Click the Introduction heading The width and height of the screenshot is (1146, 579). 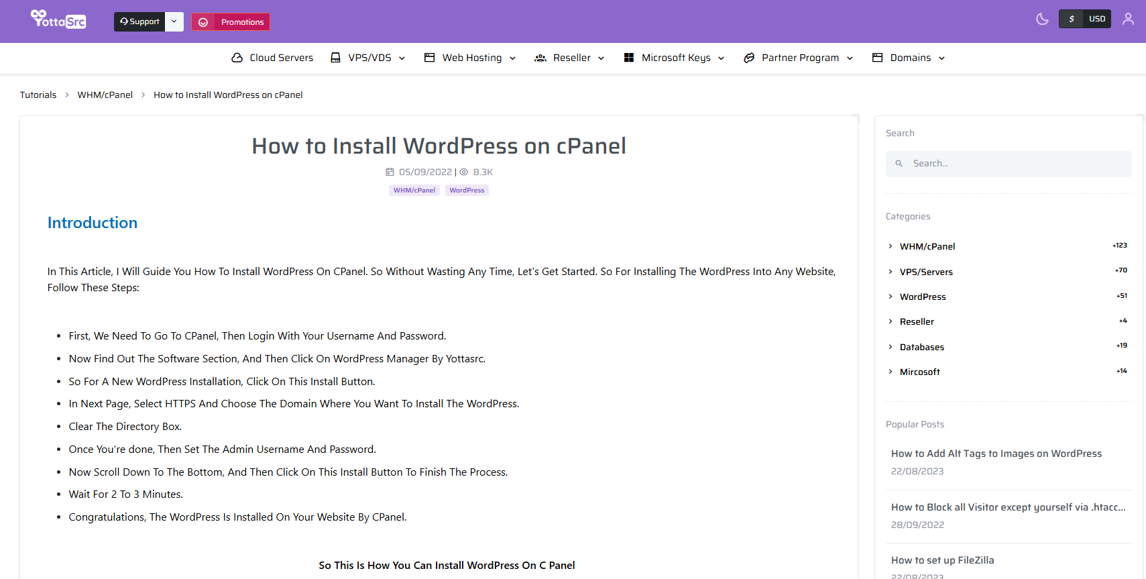93,223
